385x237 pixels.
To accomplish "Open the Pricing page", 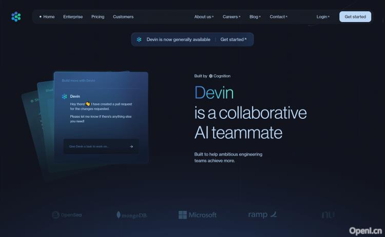I will pos(98,17).
